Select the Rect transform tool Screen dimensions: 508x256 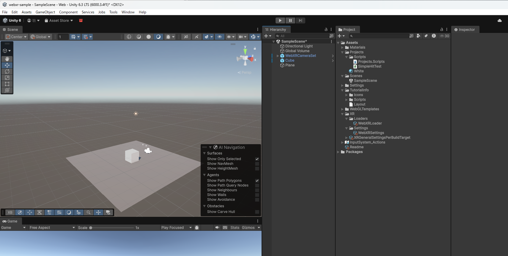click(7, 84)
